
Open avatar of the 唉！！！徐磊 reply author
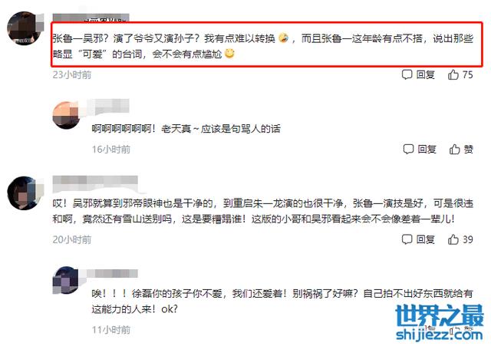point(66,280)
